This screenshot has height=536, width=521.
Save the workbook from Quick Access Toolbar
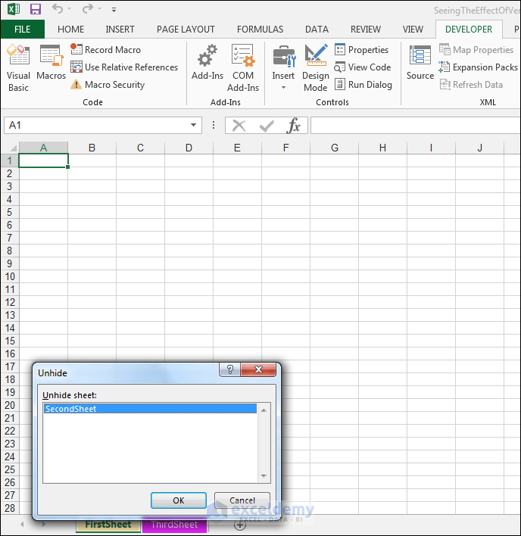pos(36,9)
